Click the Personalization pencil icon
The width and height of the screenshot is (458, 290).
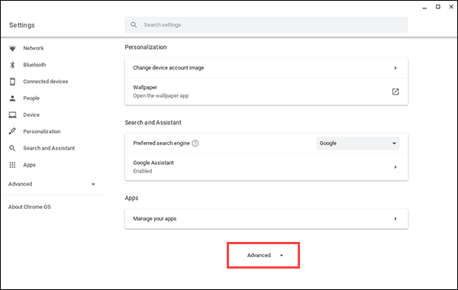[12, 131]
